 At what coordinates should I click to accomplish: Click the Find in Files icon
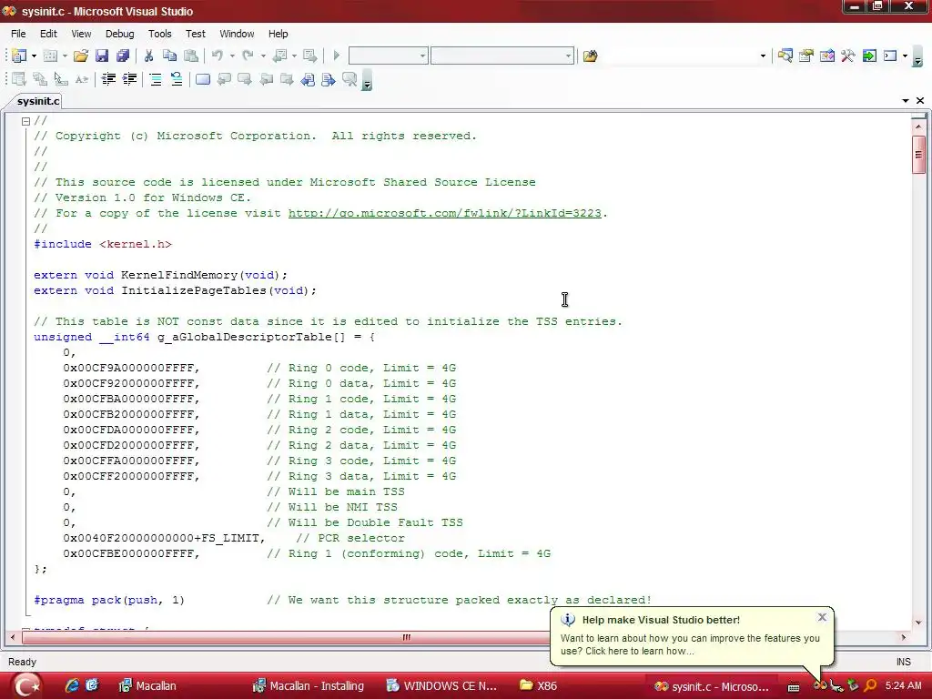pos(590,56)
